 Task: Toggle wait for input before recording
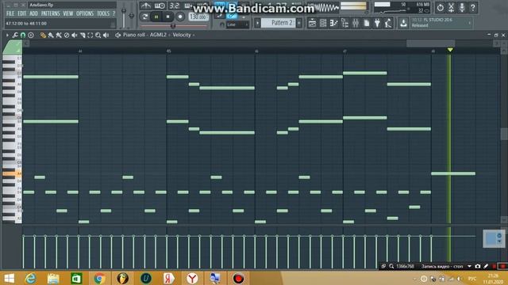pyautogui.click(x=160, y=6)
